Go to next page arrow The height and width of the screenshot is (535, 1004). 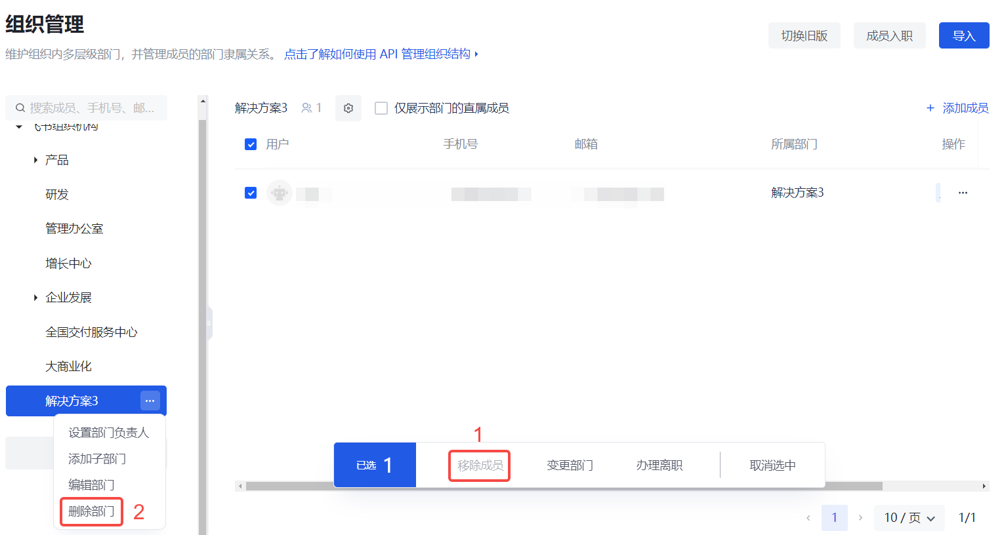pyautogui.click(x=860, y=518)
